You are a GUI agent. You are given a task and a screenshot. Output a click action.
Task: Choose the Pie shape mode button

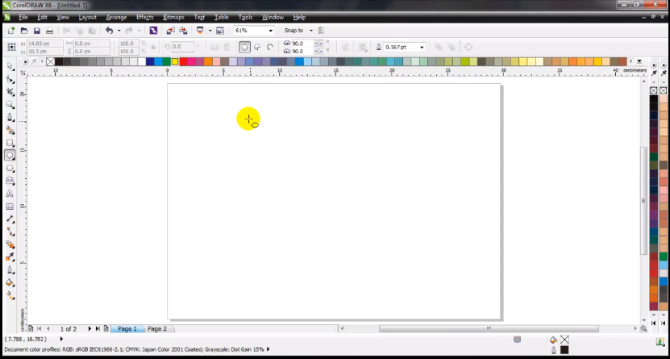257,47
